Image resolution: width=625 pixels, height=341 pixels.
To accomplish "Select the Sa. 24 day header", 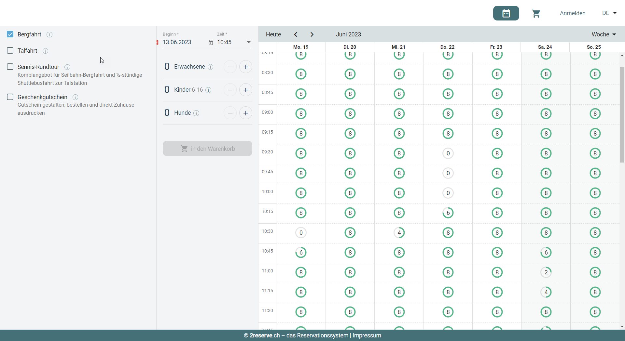I will [x=545, y=47].
